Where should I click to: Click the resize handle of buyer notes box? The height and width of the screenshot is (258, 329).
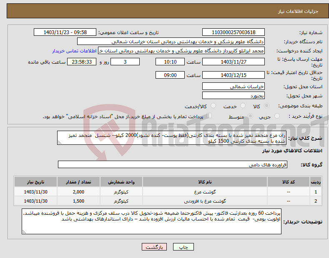tap(24, 232)
